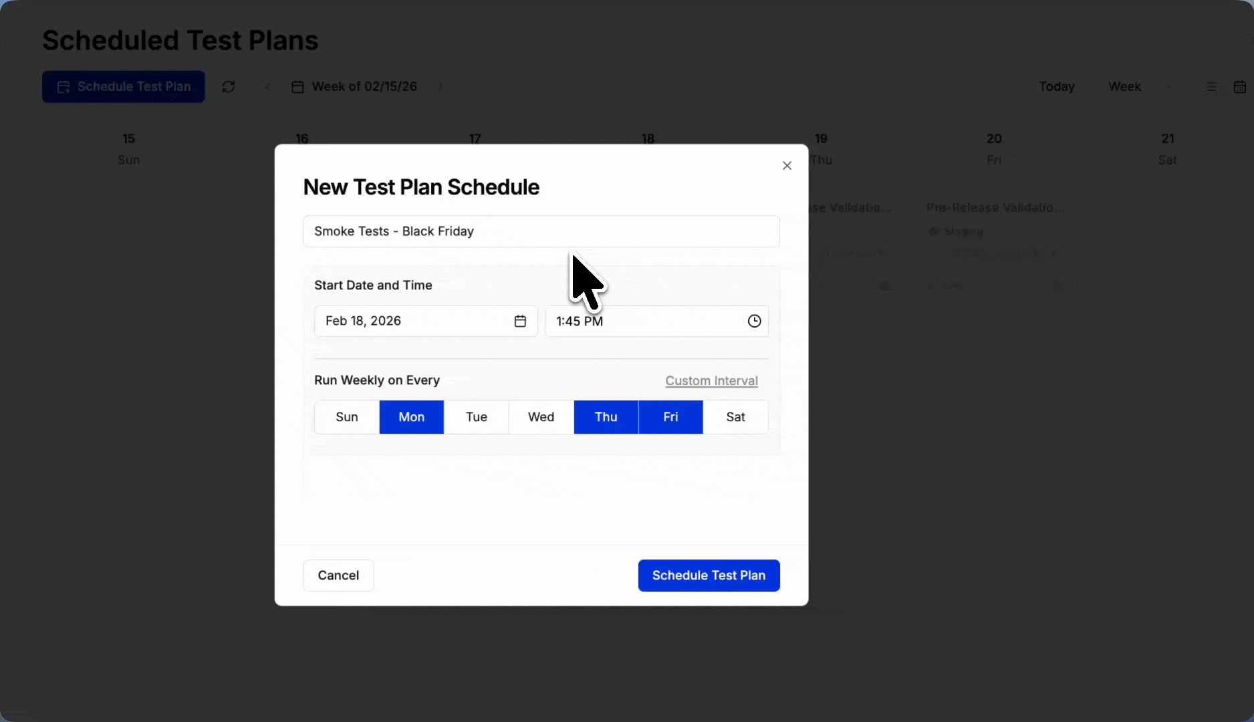Enable the Wednesday weekly run toggle
Viewport: 1254px width, 722px height.
[540, 416]
